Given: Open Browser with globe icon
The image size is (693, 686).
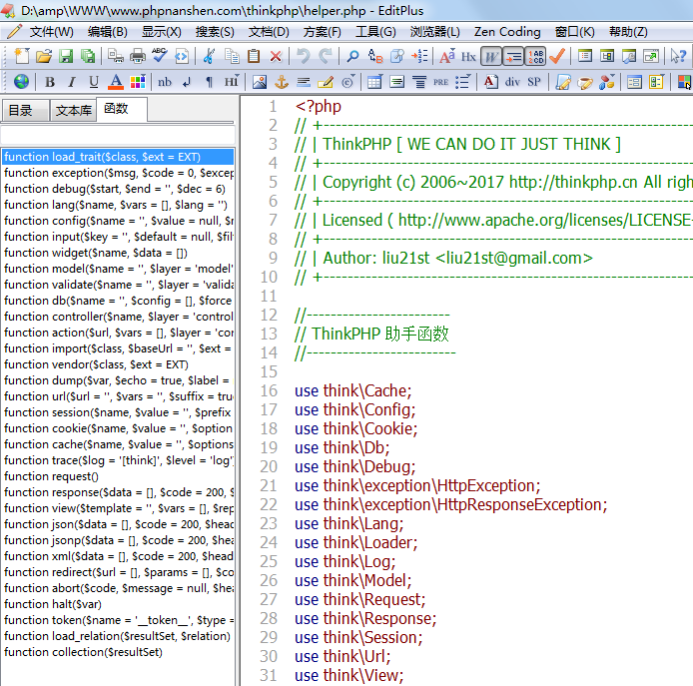Looking at the screenshot, I should pyautogui.click(x=21, y=81).
